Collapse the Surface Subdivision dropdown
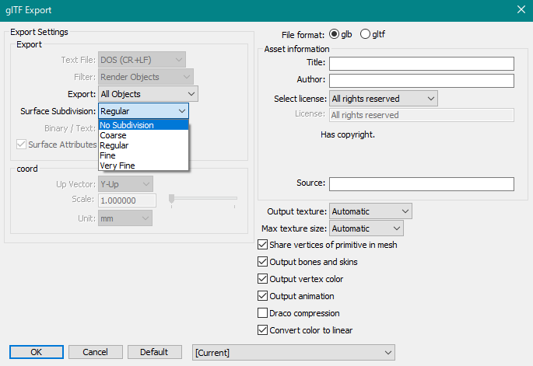This screenshot has height=366, width=533. [x=181, y=111]
